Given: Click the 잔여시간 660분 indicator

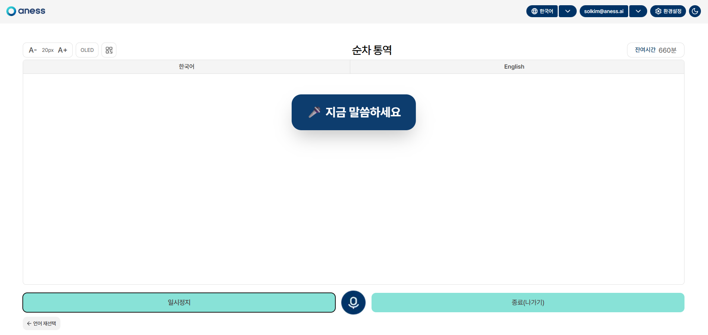Looking at the screenshot, I should click(x=655, y=50).
